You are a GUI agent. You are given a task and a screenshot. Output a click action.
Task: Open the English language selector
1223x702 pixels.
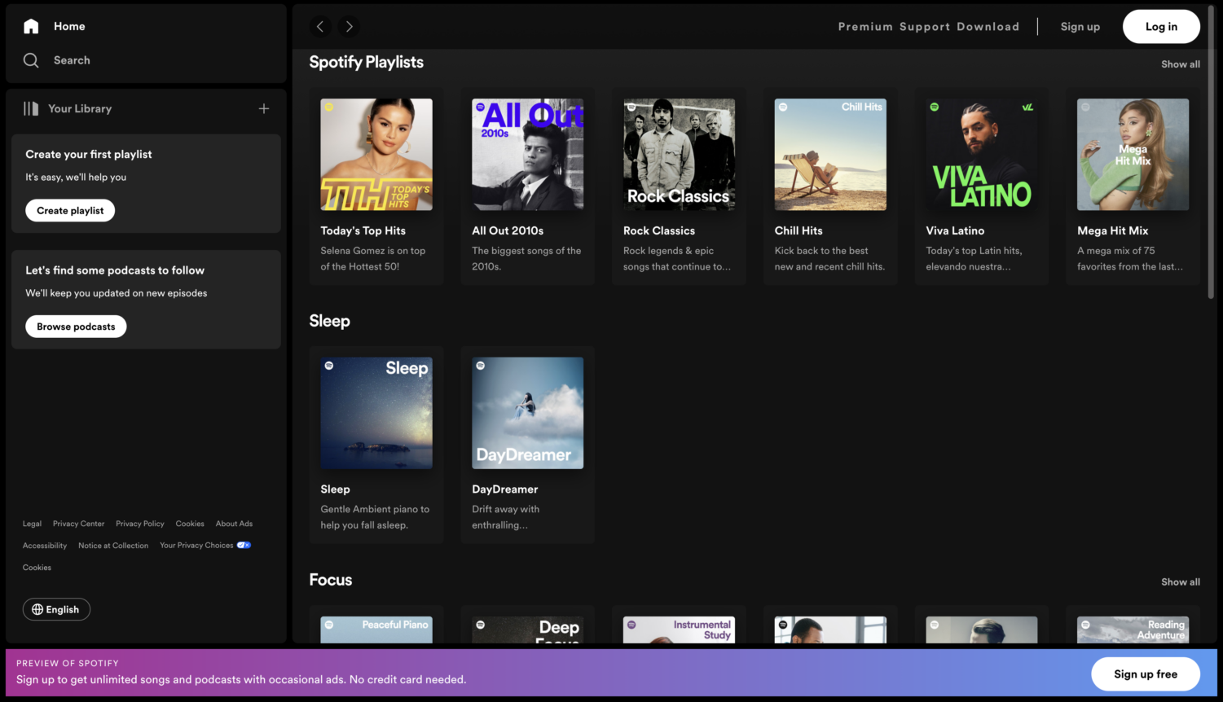[56, 609]
